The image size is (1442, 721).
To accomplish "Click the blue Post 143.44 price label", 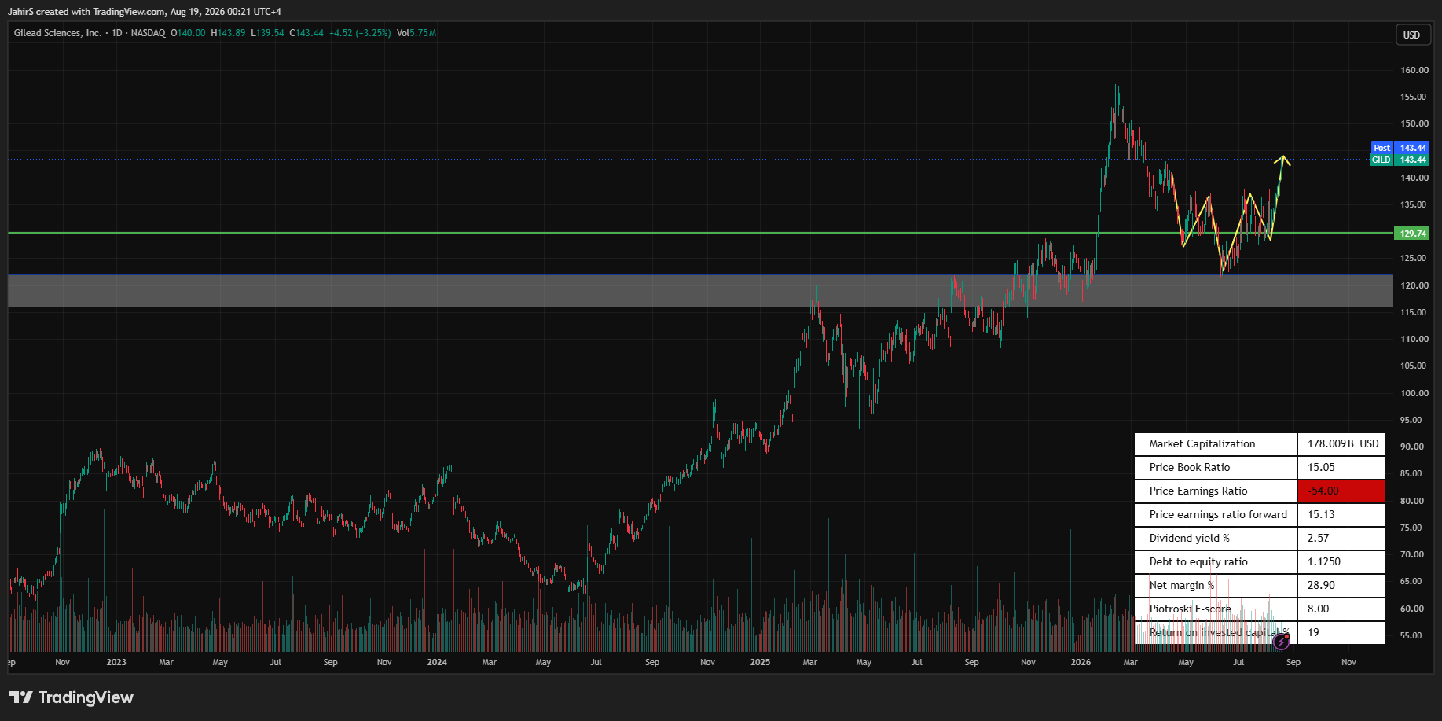I will [1400, 148].
